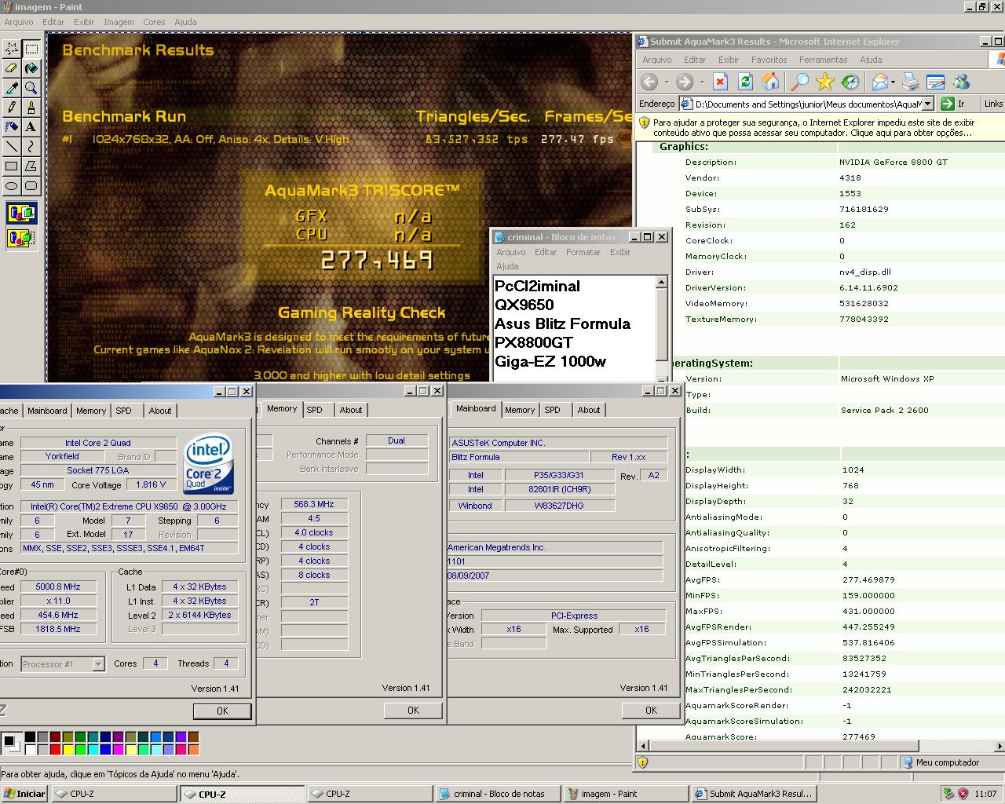
Task: Open Favorites star in Internet Explorer
Action: 824,82
